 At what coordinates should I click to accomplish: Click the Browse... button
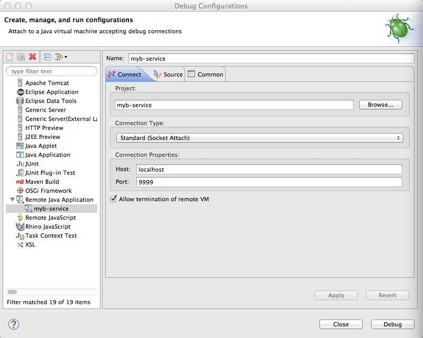[x=380, y=105]
